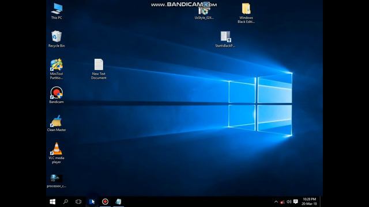Open the Action Center notifications
Screen dimensions: 369x207
(296, 202)
